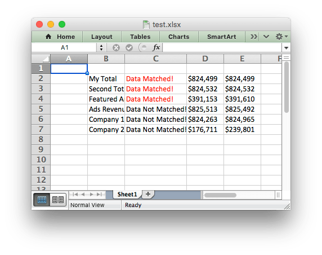Jump to the last sheet arrow

click(x=100, y=195)
